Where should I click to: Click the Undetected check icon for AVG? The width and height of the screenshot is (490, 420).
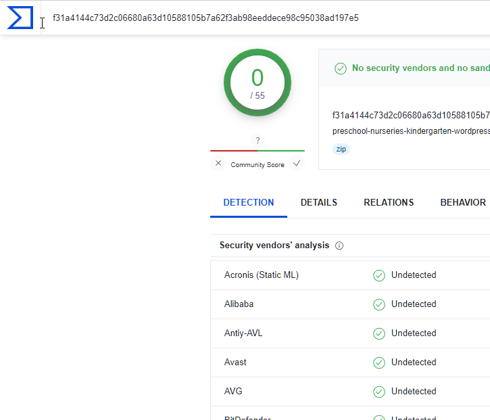click(x=379, y=392)
